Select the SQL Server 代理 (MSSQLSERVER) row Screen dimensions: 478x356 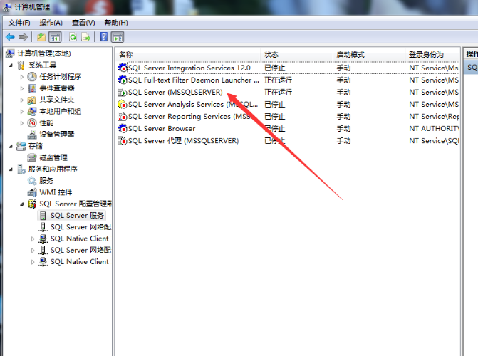coord(288,141)
